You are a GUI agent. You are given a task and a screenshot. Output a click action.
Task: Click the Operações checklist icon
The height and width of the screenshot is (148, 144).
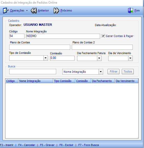pyautogui.click(x=6, y=10)
